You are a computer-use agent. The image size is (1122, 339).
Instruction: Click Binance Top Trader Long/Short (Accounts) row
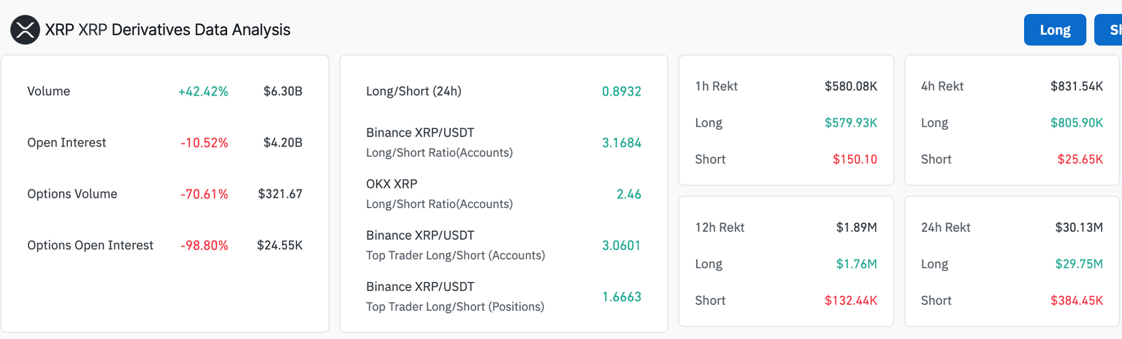click(455, 245)
